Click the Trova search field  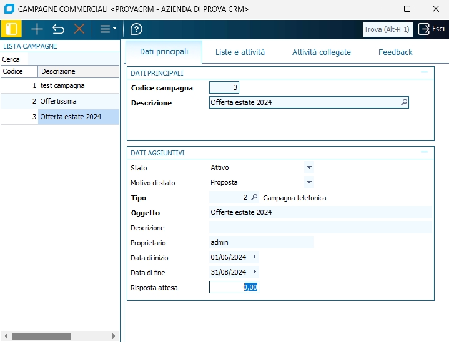(x=387, y=29)
